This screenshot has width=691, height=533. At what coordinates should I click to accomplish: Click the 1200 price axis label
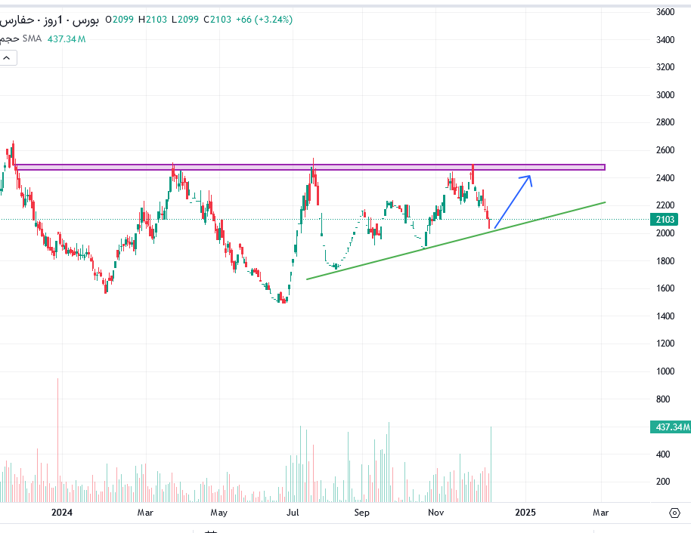(665, 343)
